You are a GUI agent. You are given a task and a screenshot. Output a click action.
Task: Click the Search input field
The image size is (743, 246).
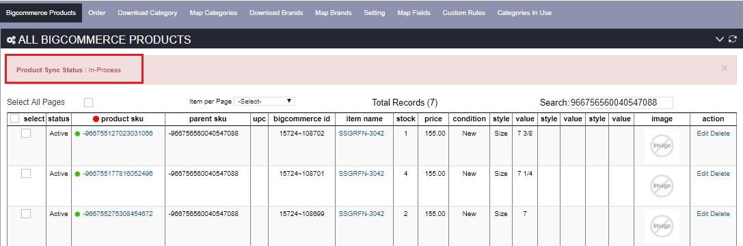pyautogui.click(x=621, y=102)
